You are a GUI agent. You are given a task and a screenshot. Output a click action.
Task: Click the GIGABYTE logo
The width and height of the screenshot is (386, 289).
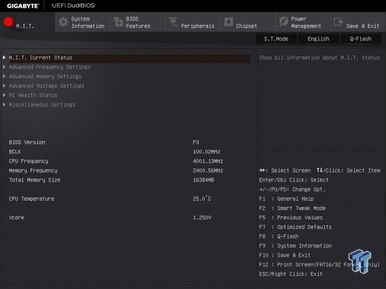[x=23, y=6]
